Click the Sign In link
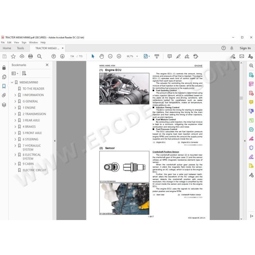Screen dimensions: 255x255 pyautogui.click(x=245, y=48)
